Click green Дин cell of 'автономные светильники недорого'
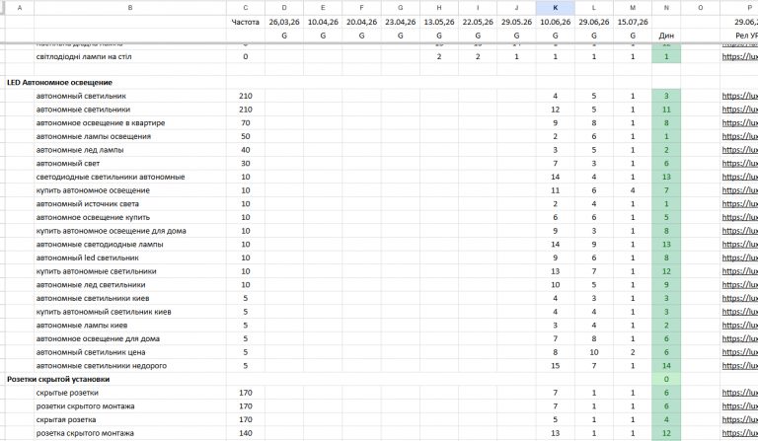The height and width of the screenshot is (441, 758). [x=666, y=367]
